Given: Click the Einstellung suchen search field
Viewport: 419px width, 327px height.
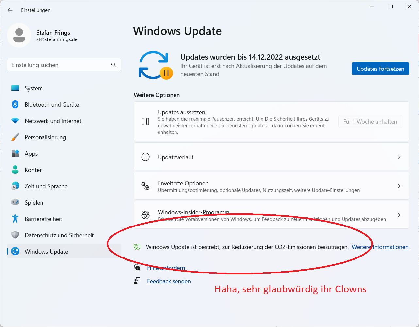Looking at the screenshot, I should [64, 65].
